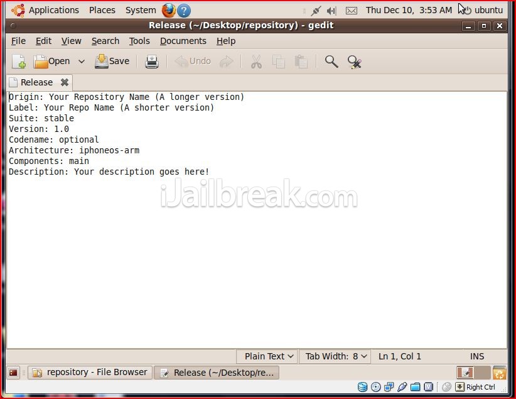Select the Release document tab
Image resolution: width=516 pixels, height=399 pixels.
(x=36, y=82)
